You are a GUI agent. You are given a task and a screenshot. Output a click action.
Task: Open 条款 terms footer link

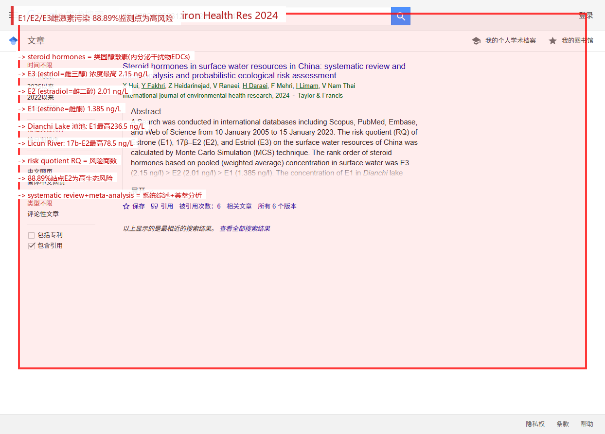click(x=563, y=424)
